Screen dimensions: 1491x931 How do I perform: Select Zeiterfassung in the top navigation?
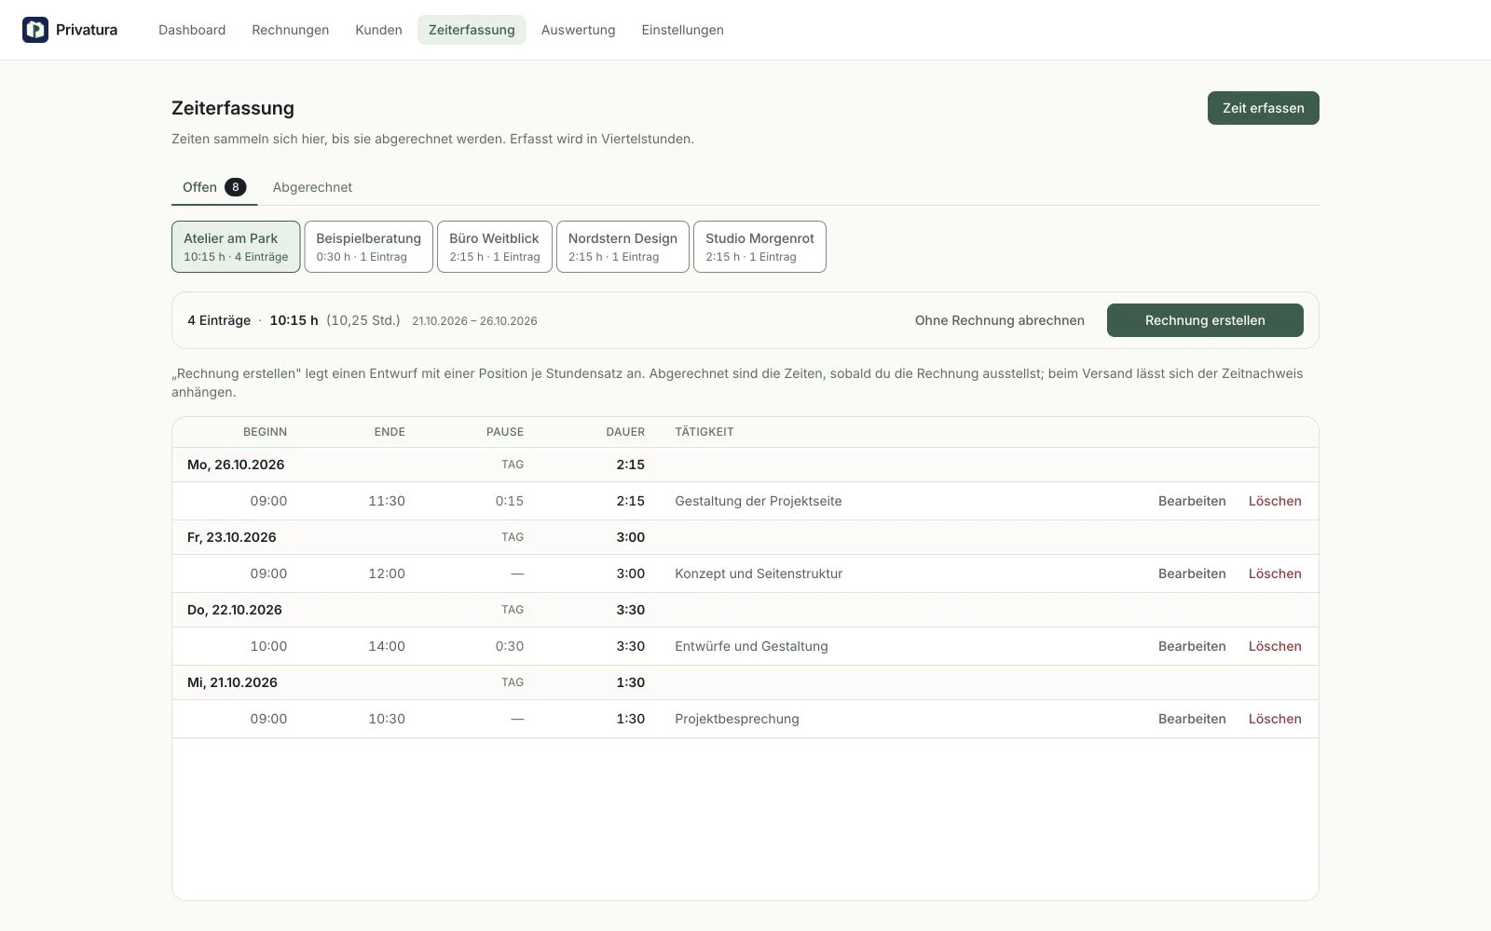tap(472, 30)
